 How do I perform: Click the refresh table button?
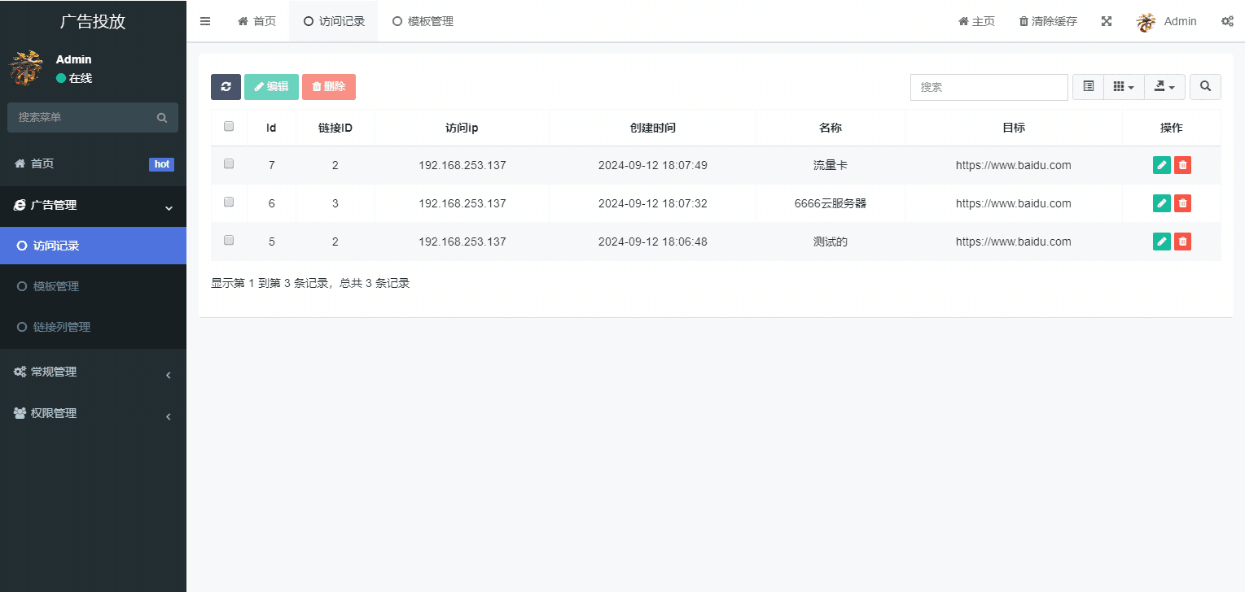[x=226, y=87]
